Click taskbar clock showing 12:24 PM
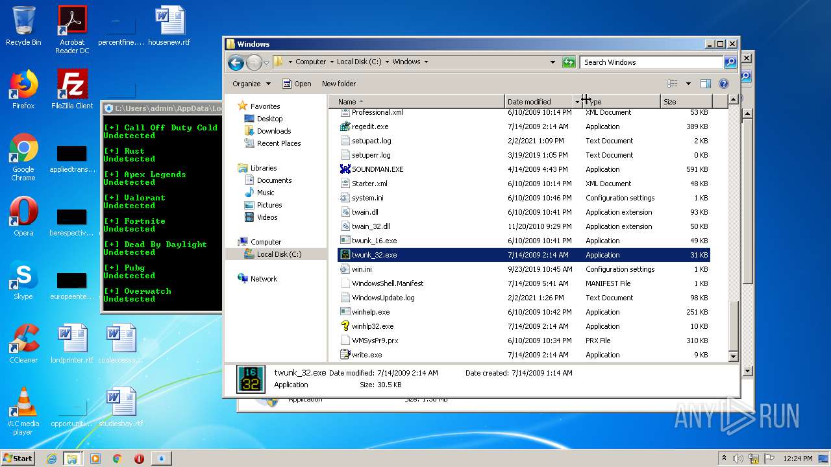This screenshot has height=467, width=831. click(x=797, y=459)
